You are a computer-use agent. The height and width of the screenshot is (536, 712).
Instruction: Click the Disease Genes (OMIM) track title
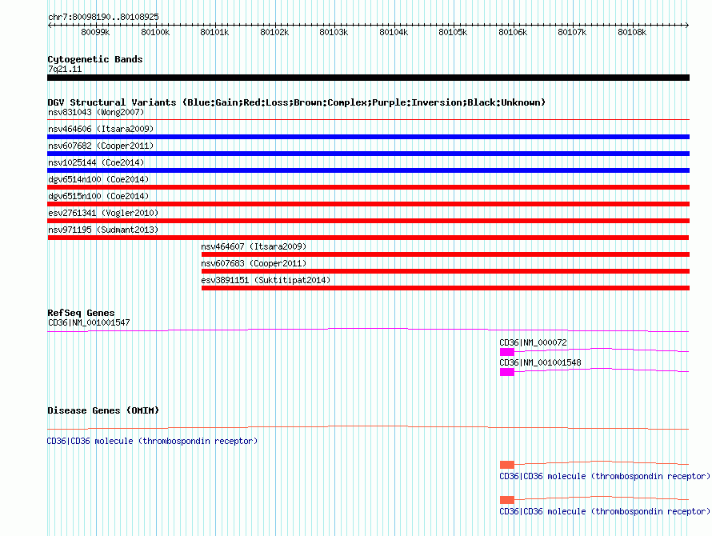click(x=103, y=410)
